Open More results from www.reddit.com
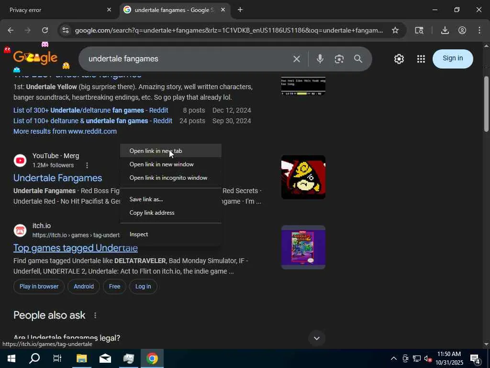This screenshot has height=368, width=490. coord(65,131)
